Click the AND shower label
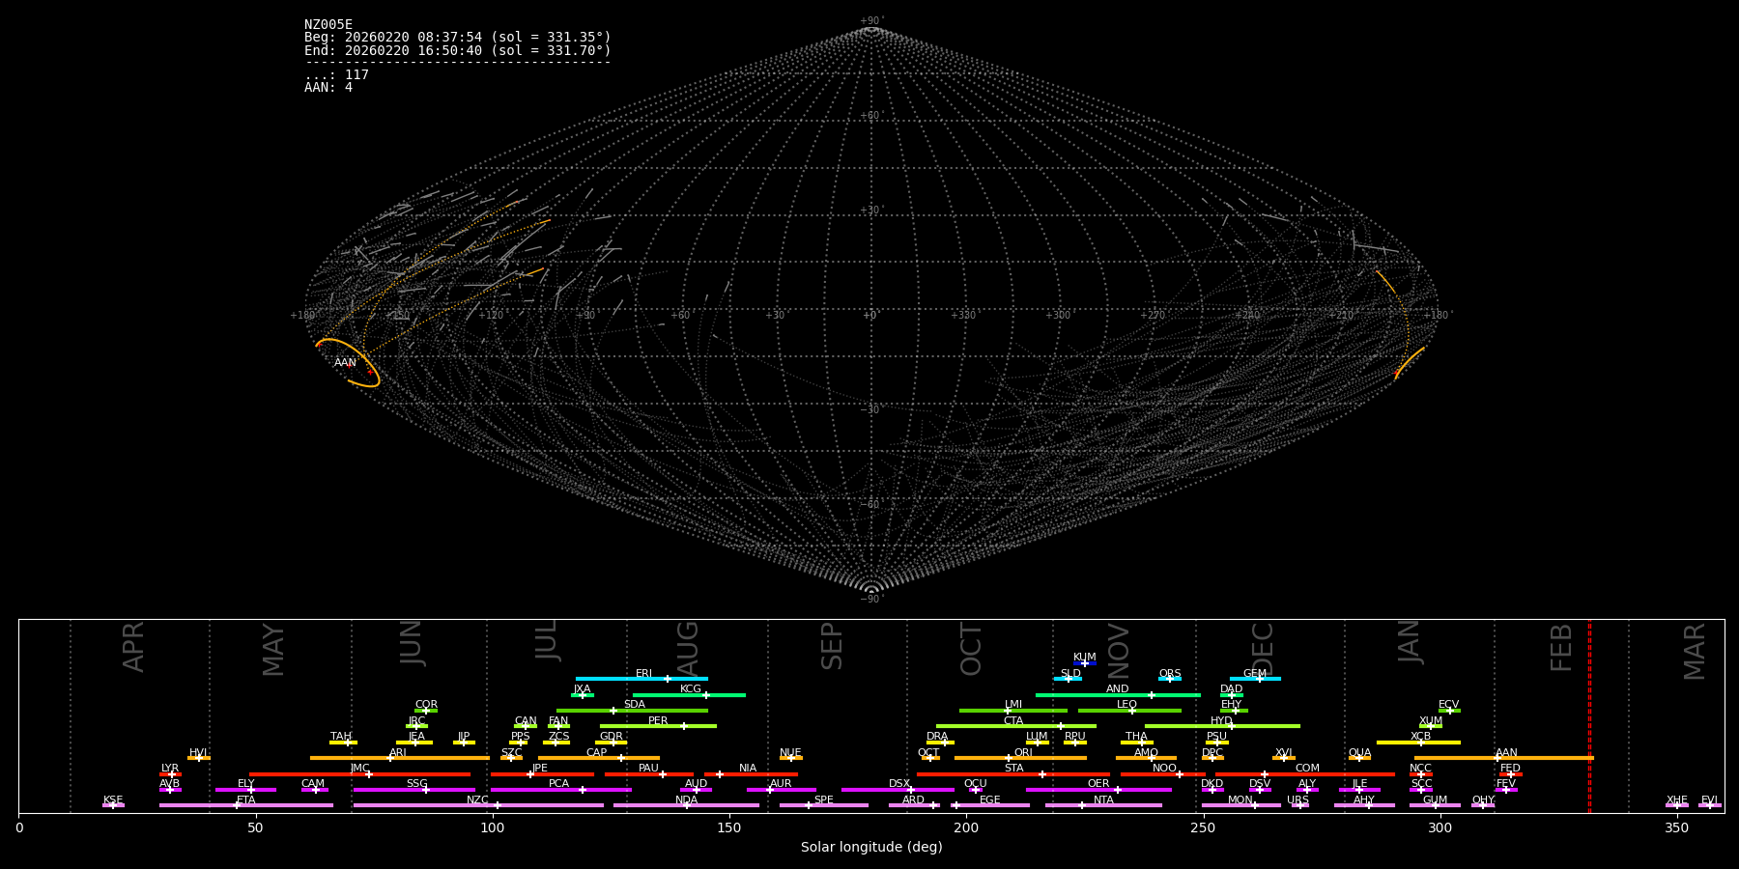The height and width of the screenshot is (869, 1739). pyautogui.click(x=1118, y=689)
